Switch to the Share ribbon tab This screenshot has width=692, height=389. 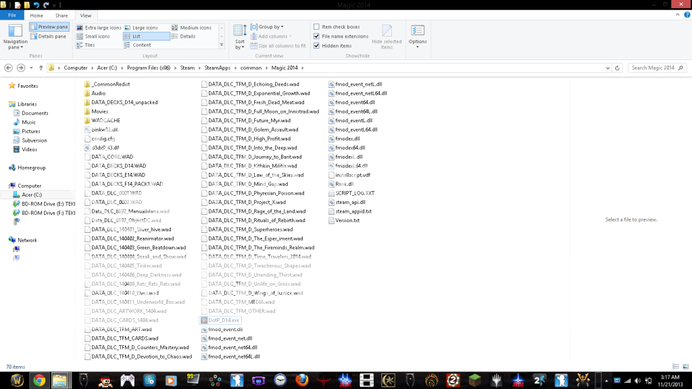pos(61,16)
